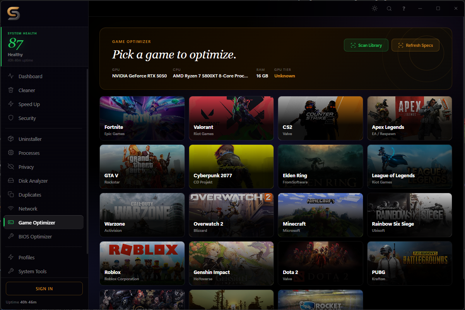Open the Overwatch 2 card

231,215
